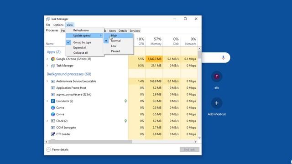Click the Task Manager title bar icon
The width and height of the screenshot is (292, 164).
tap(48, 19)
